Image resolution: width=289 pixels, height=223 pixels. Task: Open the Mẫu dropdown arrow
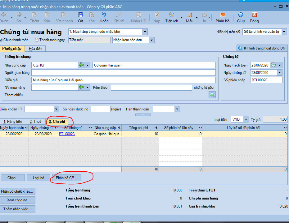pos(197,18)
